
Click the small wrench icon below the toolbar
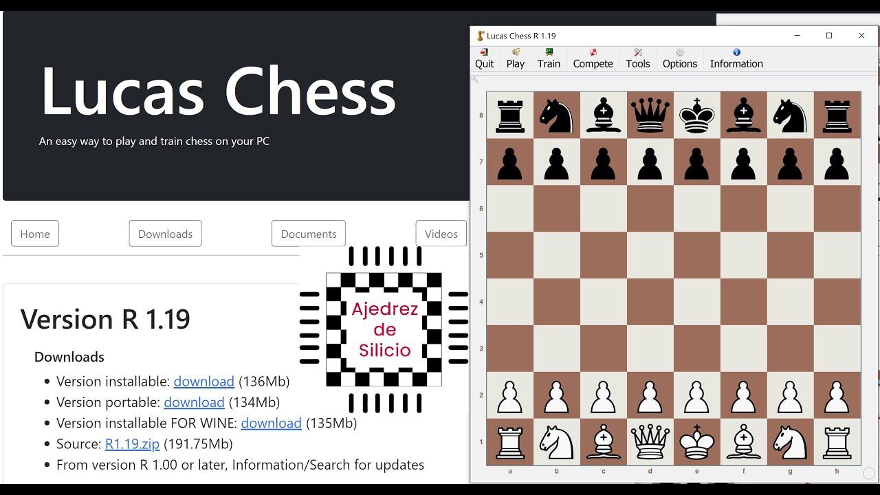pos(474,79)
